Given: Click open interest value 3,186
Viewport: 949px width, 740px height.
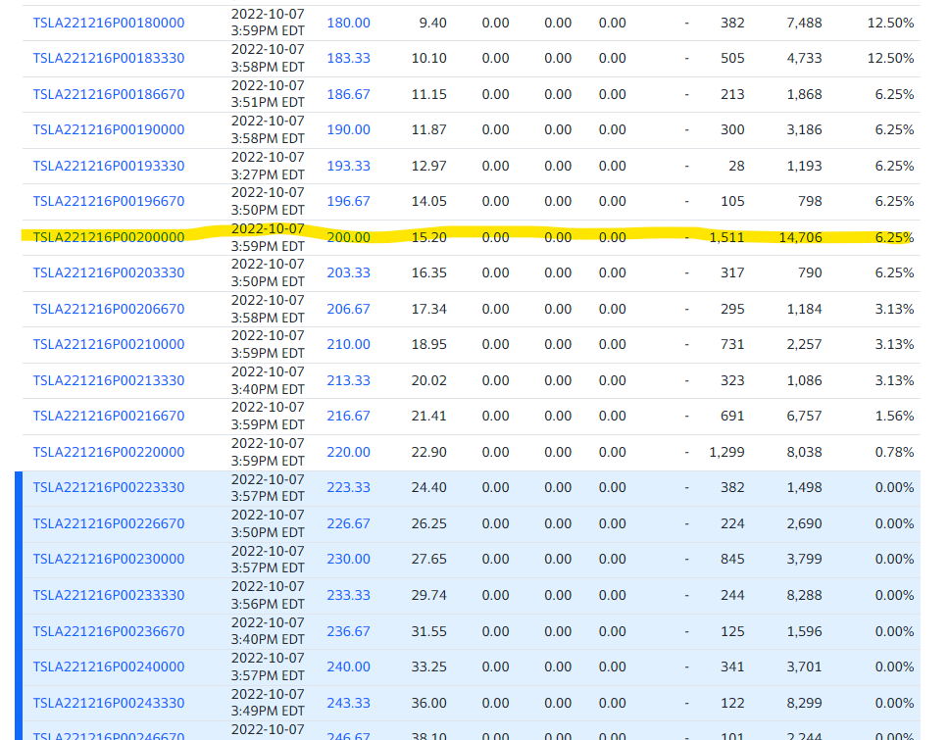Looking at the screenshot, I should [x=804, y=130].
